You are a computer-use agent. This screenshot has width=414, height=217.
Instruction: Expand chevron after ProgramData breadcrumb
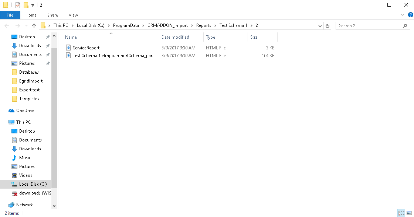pyautogui.click(x=143, y=25)
